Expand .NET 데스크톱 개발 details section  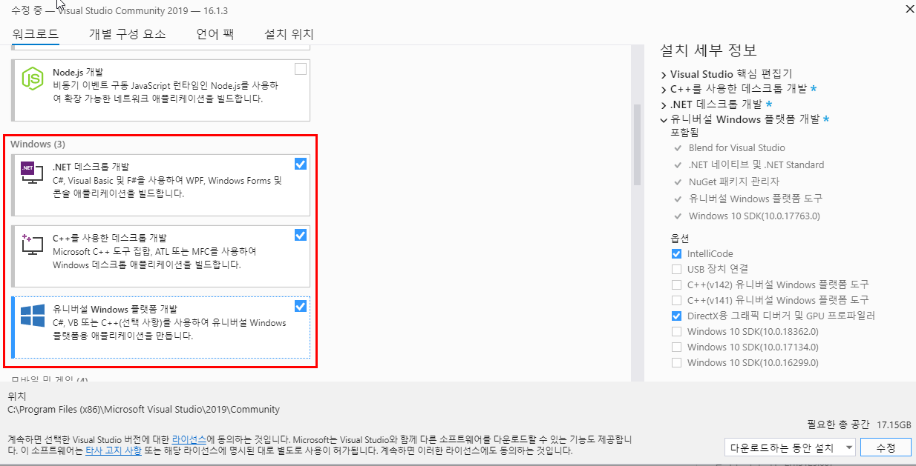664,104
